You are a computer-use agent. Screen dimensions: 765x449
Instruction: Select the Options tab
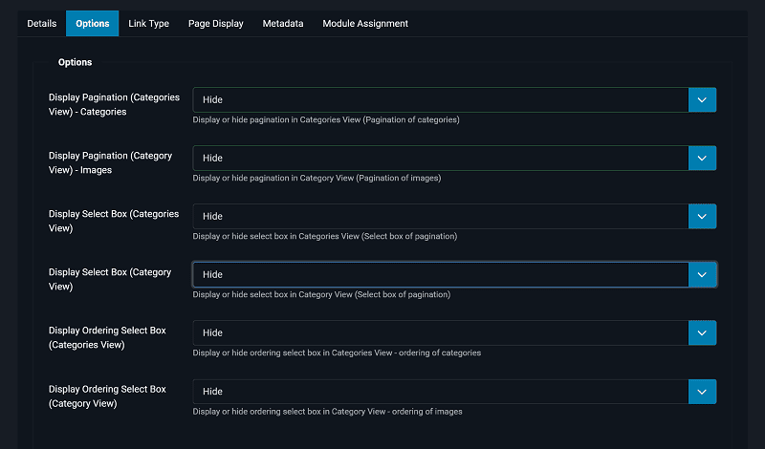(93, 23)
